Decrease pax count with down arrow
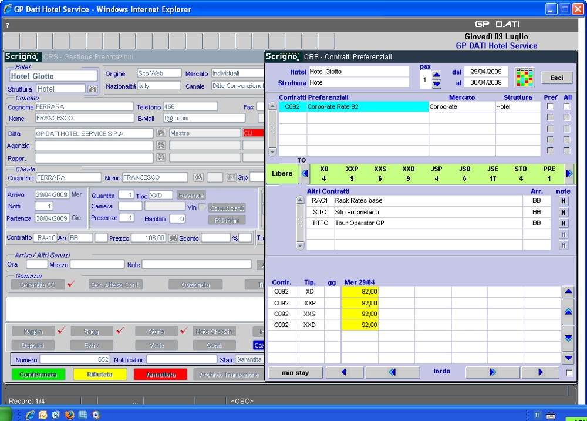Image resolution: width=587 pixels, height=421 pixels. point(437,85)
